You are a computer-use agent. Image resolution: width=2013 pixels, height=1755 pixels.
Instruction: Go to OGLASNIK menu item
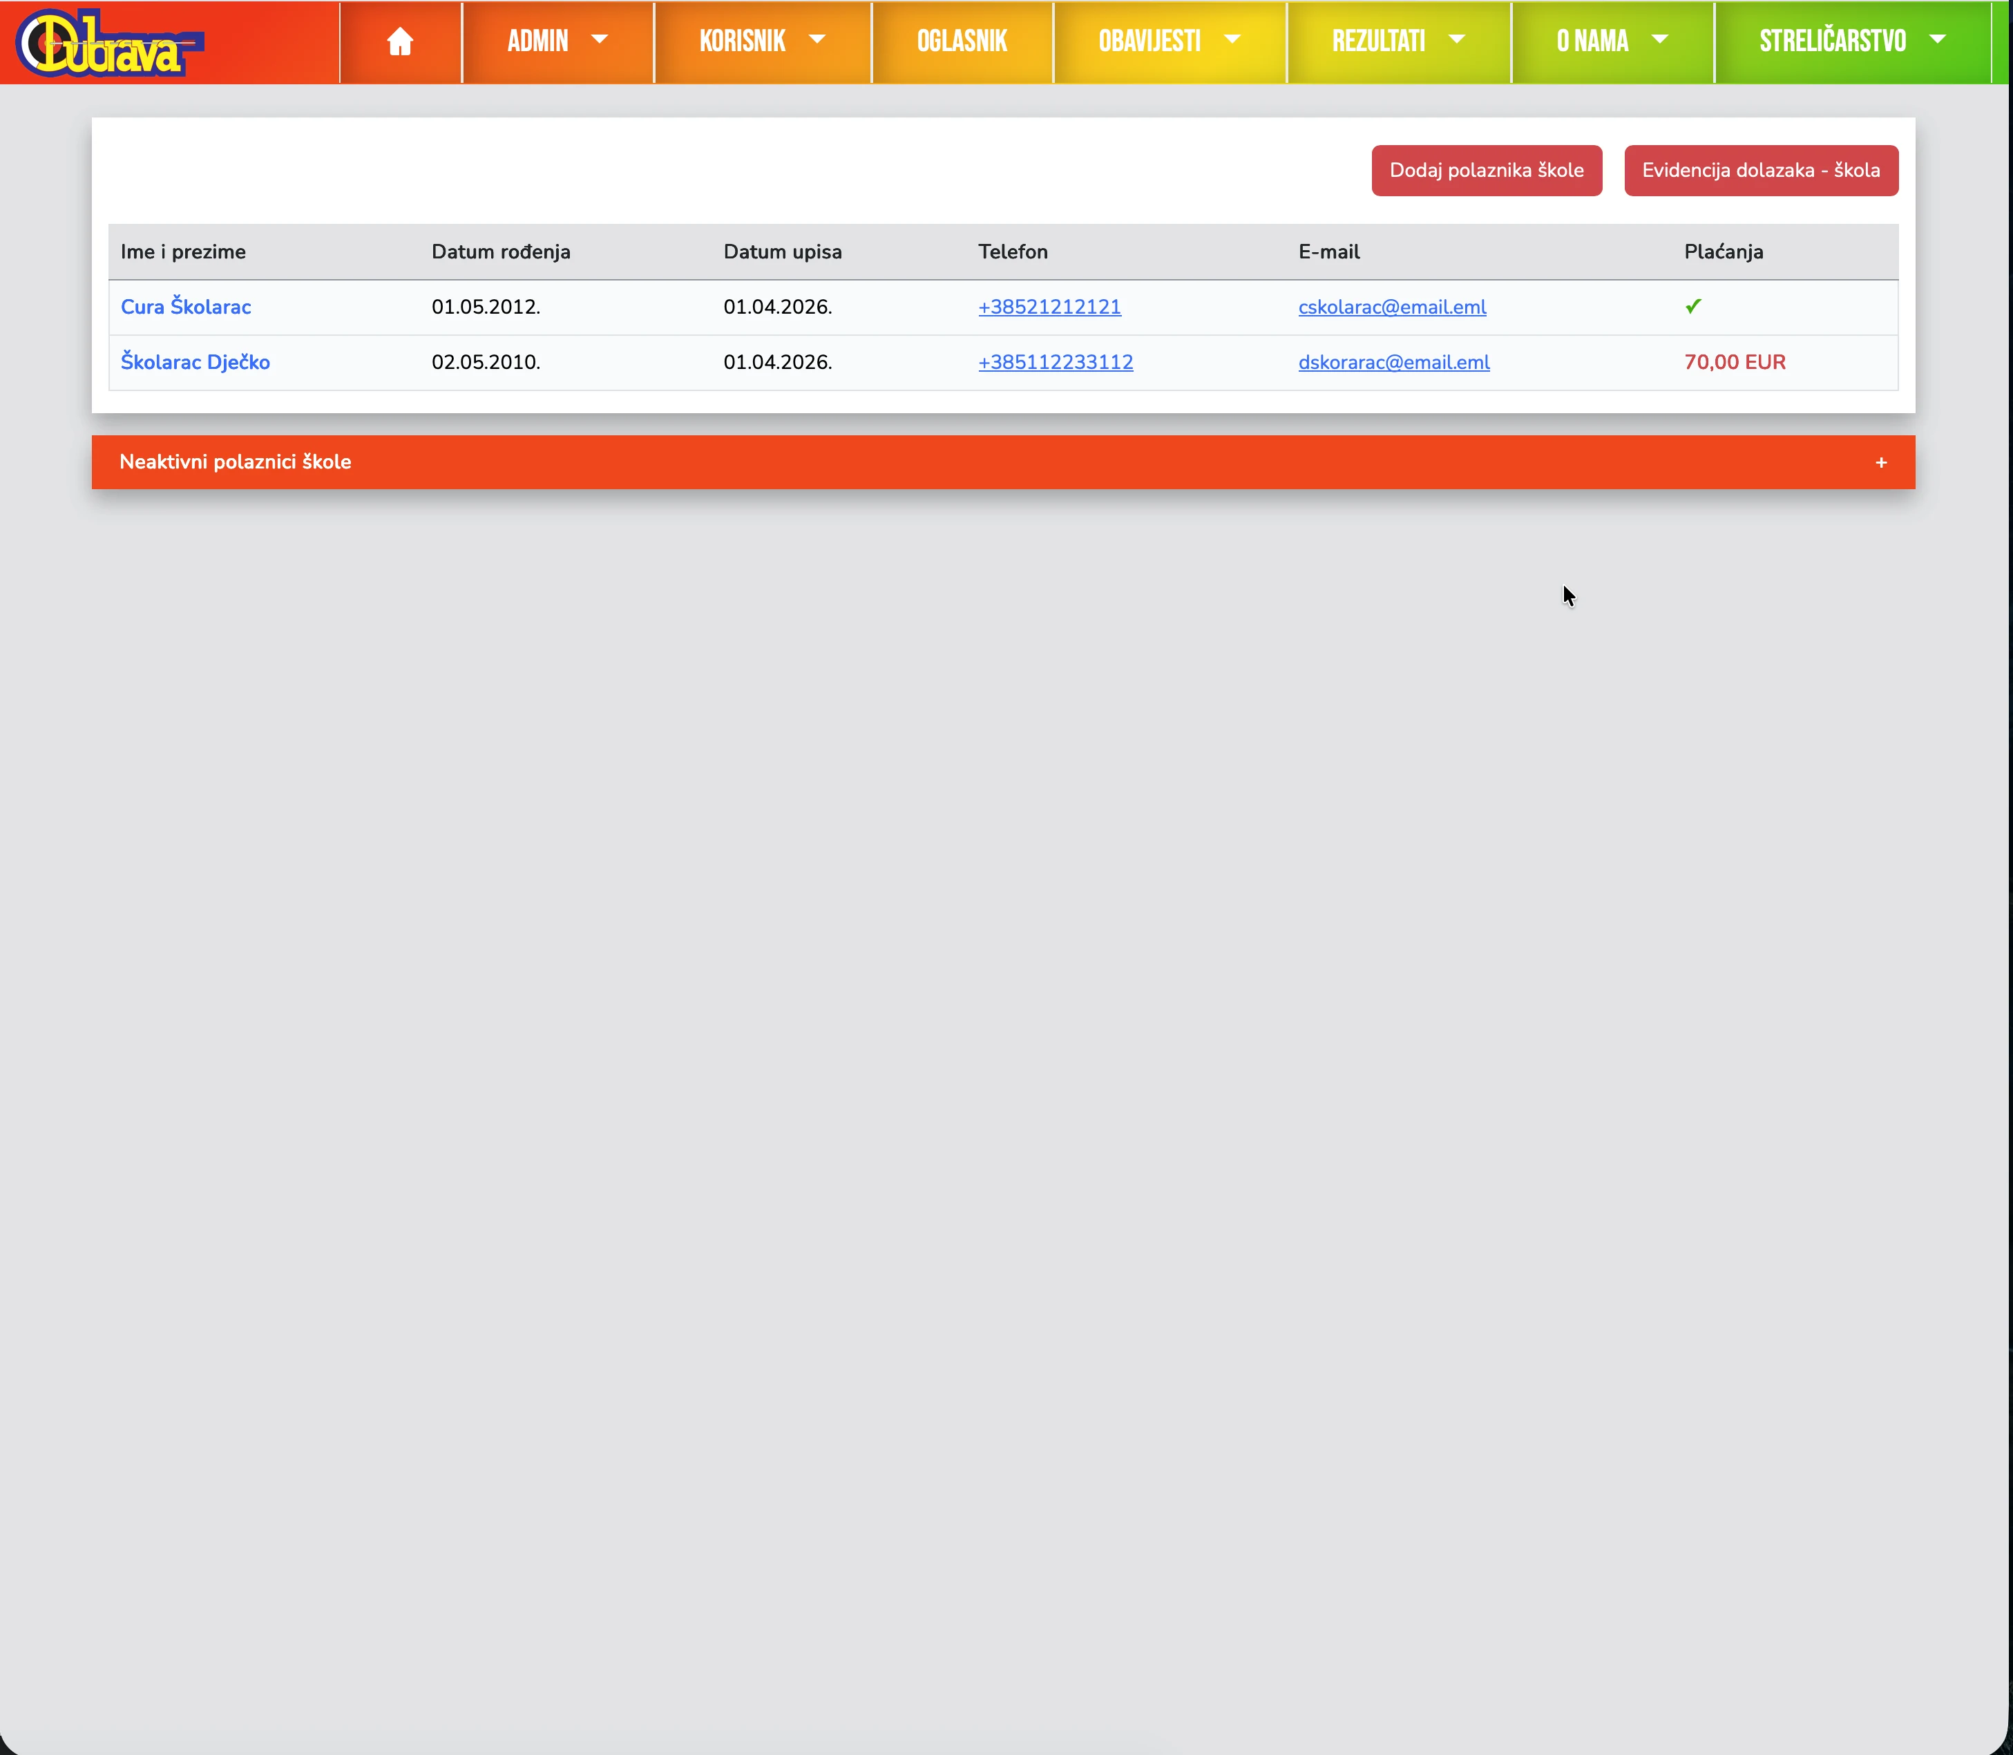tap(962, 41)
